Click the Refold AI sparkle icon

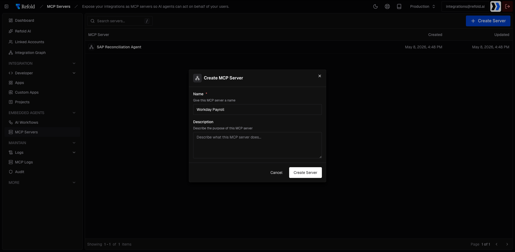[11, 31]
